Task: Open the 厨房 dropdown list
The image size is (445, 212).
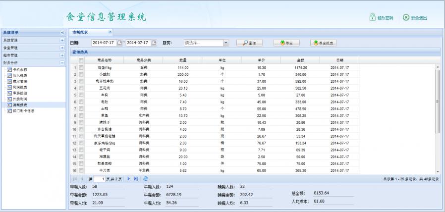Action: point(226,43)
